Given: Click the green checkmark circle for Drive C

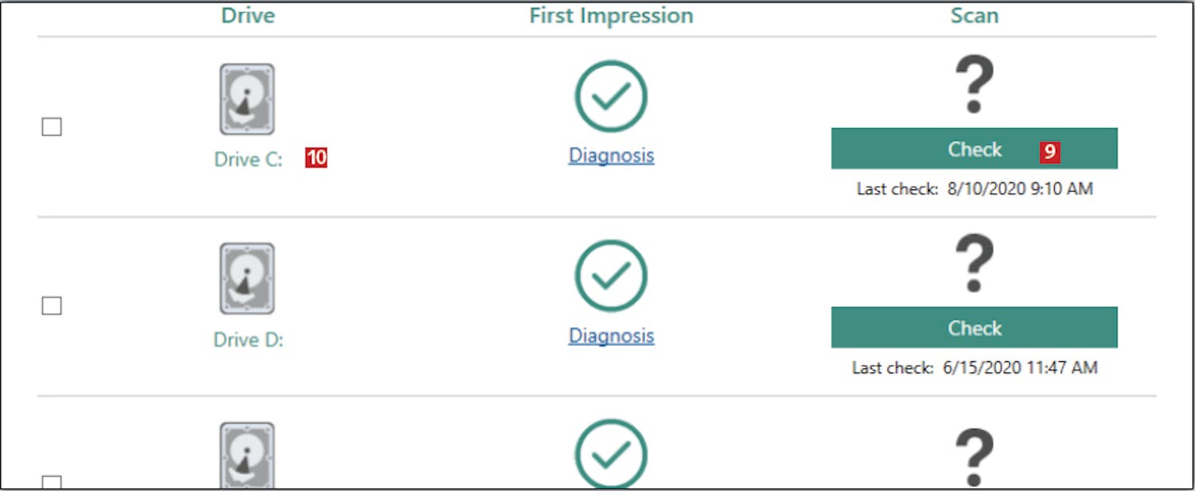Looking at the screenshot, I should click(x=611, y=96).
